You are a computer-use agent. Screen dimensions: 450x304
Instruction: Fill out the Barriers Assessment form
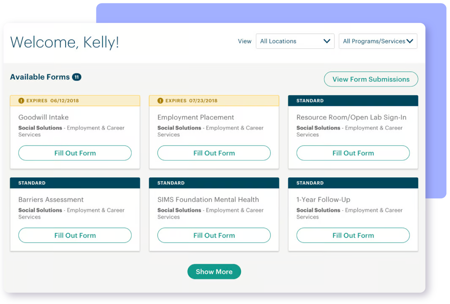click(75, 235)
